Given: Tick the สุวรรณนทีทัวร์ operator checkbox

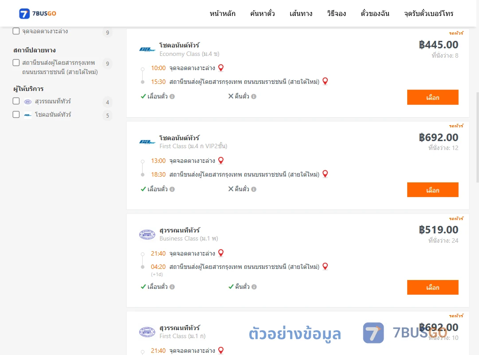Looking at the screenshot, I should [x=16, y=101].
